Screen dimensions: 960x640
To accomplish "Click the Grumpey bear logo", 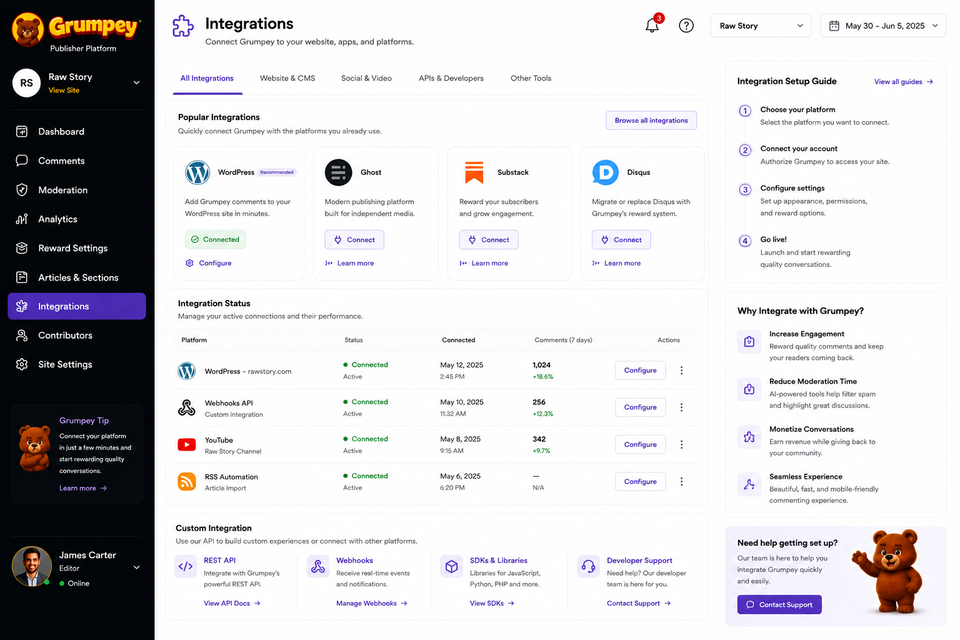I will tap(27, 29).
